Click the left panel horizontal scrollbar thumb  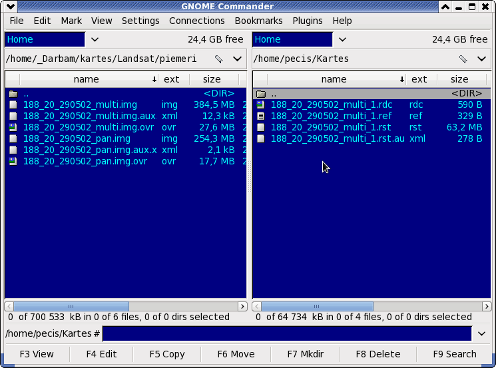(71, 306)
